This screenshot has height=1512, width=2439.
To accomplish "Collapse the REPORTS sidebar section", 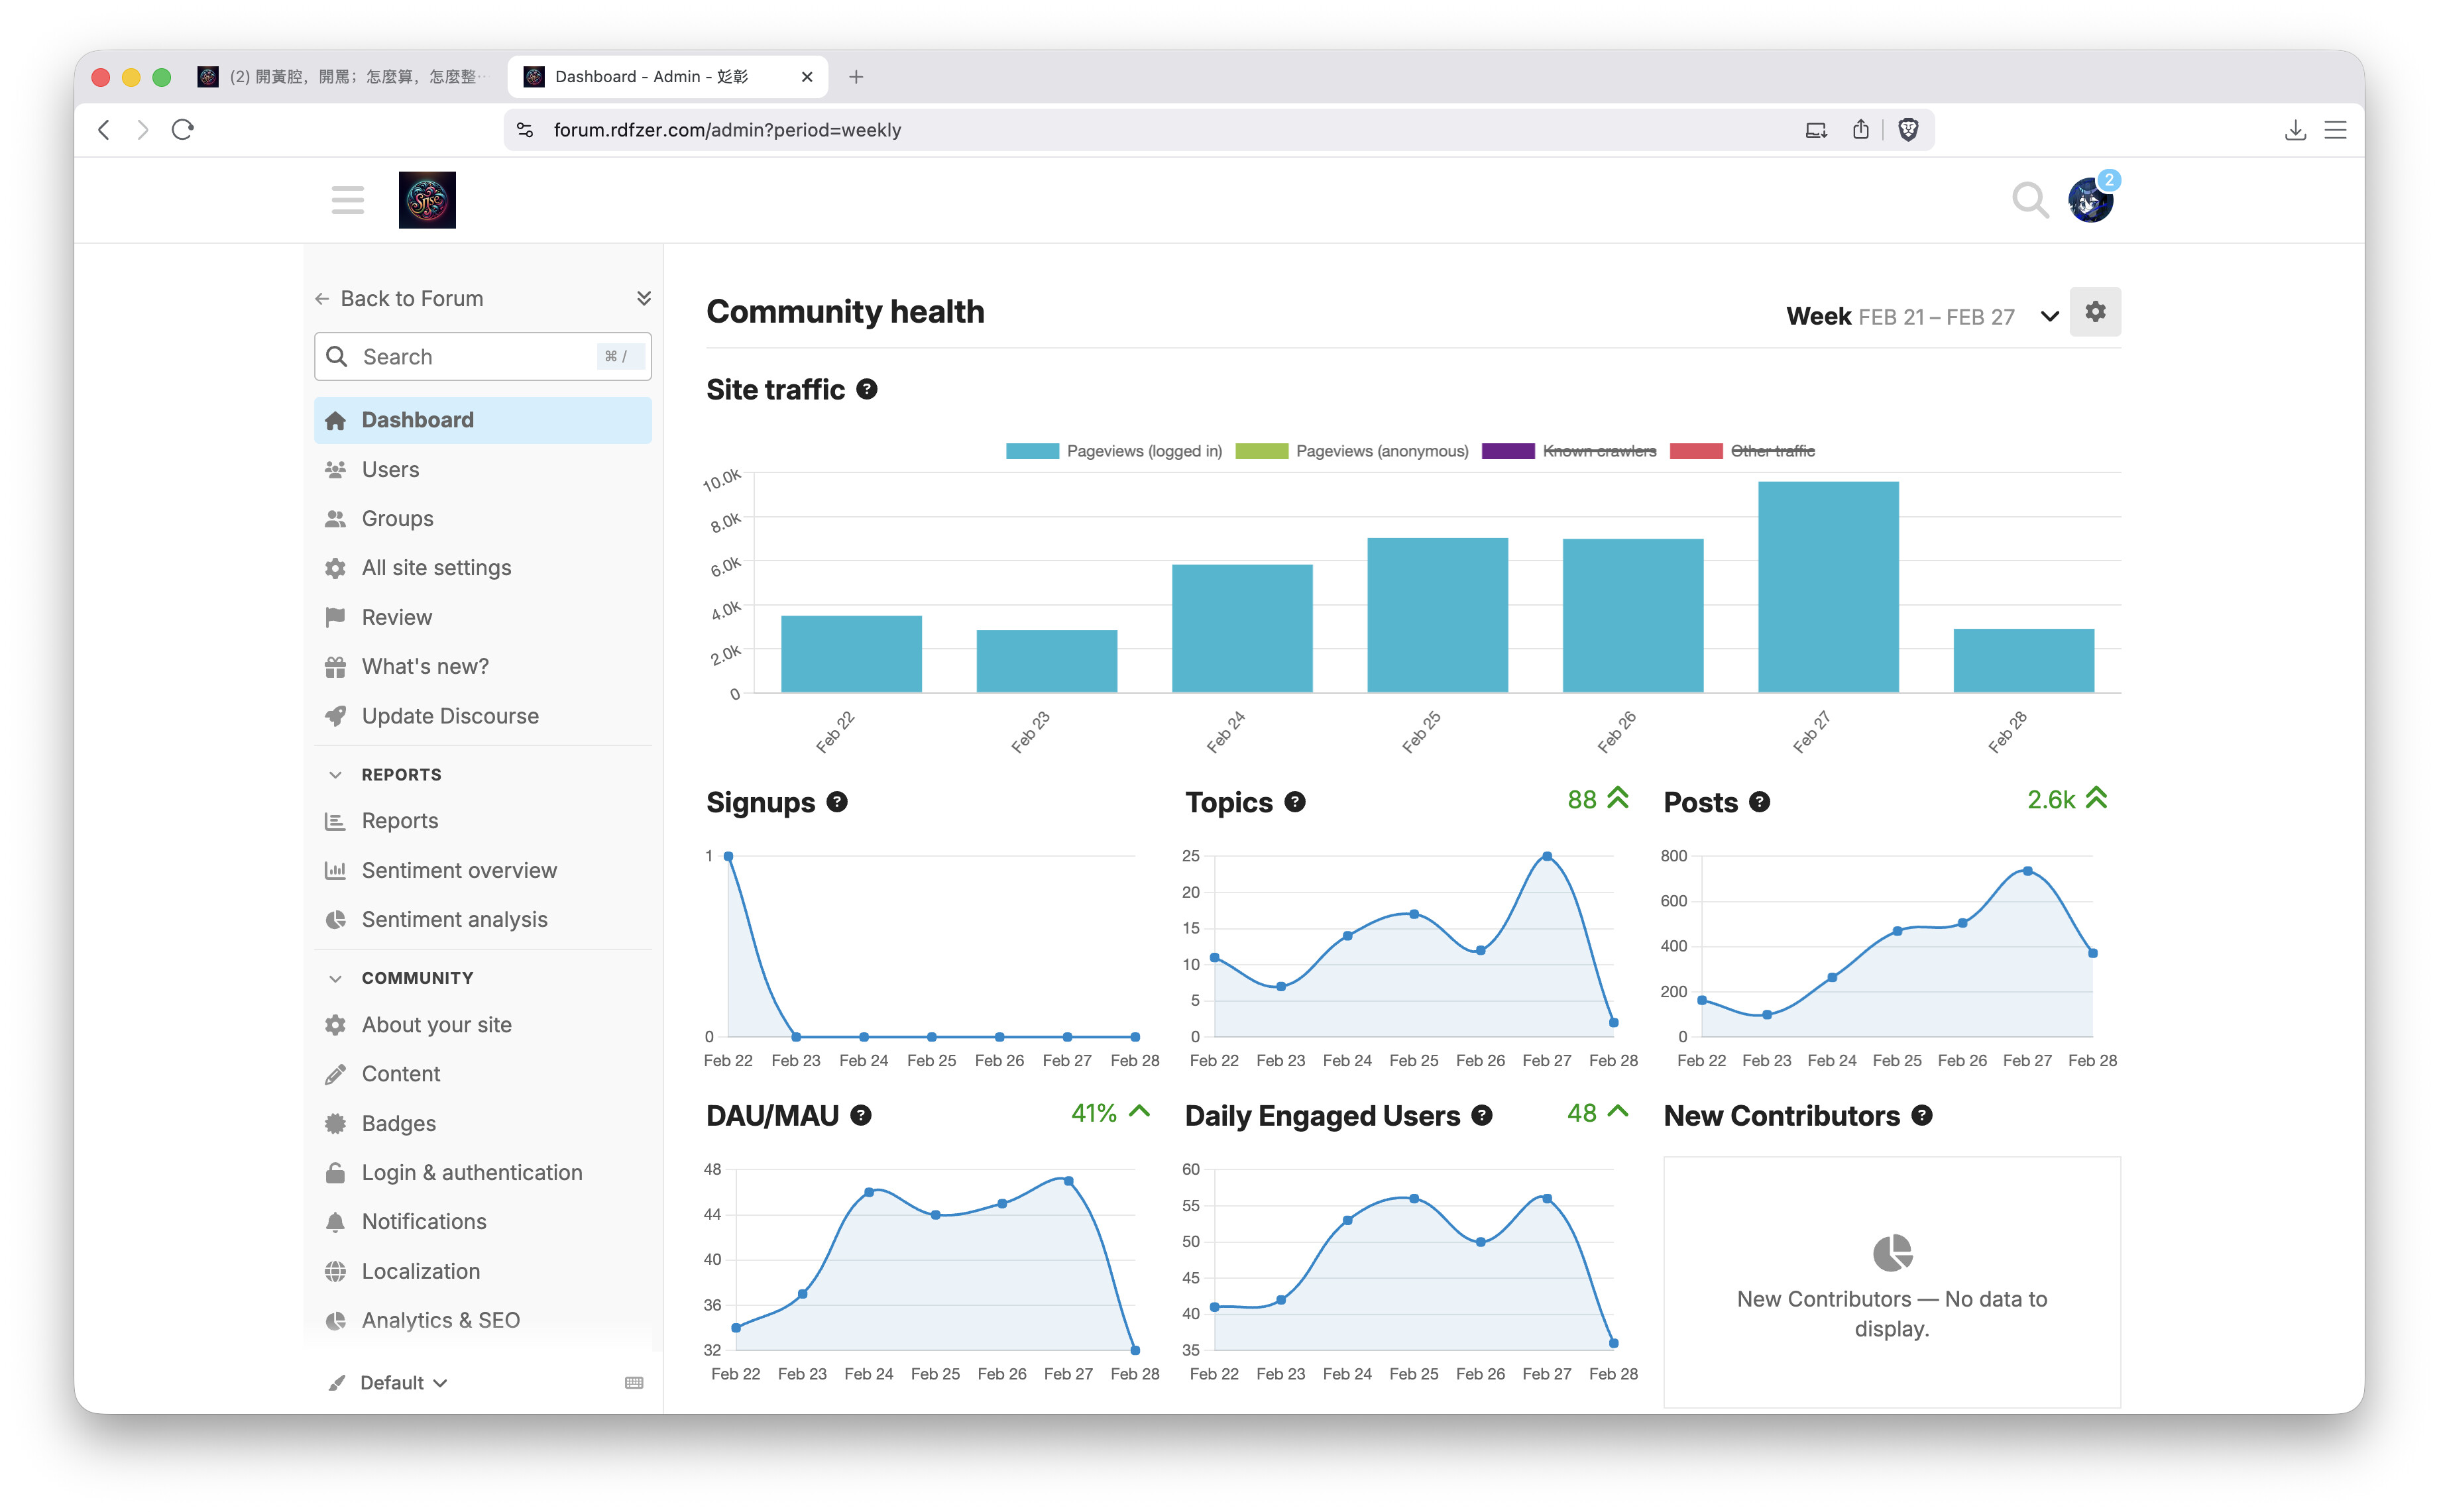I will [400, 775].
